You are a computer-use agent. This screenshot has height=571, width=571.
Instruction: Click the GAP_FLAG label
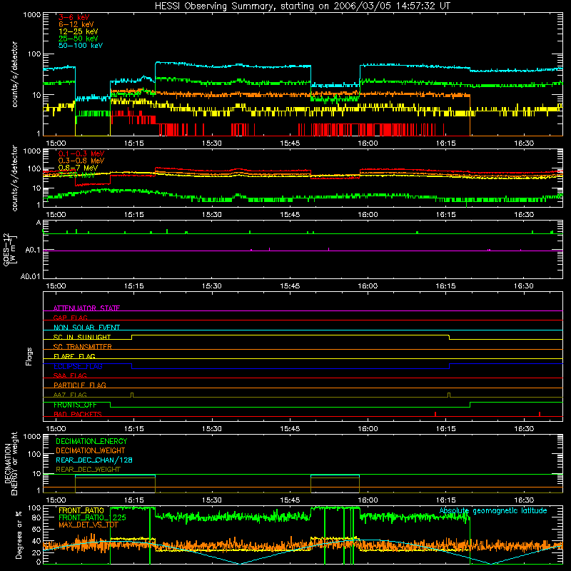pos(70,318)
